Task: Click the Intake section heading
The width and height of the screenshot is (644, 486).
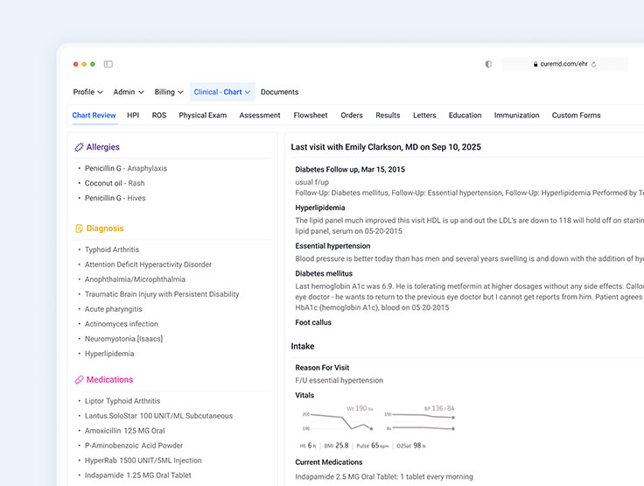Action: tap(303, 346)
